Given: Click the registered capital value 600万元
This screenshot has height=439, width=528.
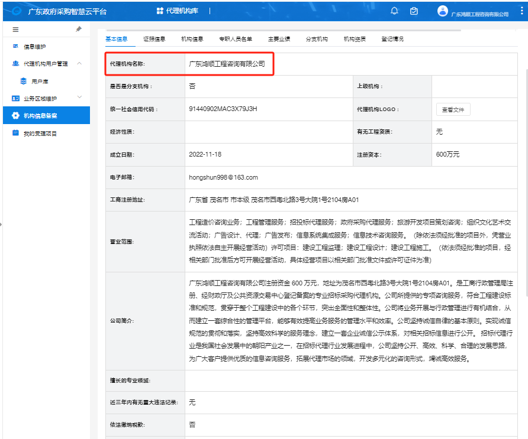Looking at the screenshot, I should click(x=447, y=154).
